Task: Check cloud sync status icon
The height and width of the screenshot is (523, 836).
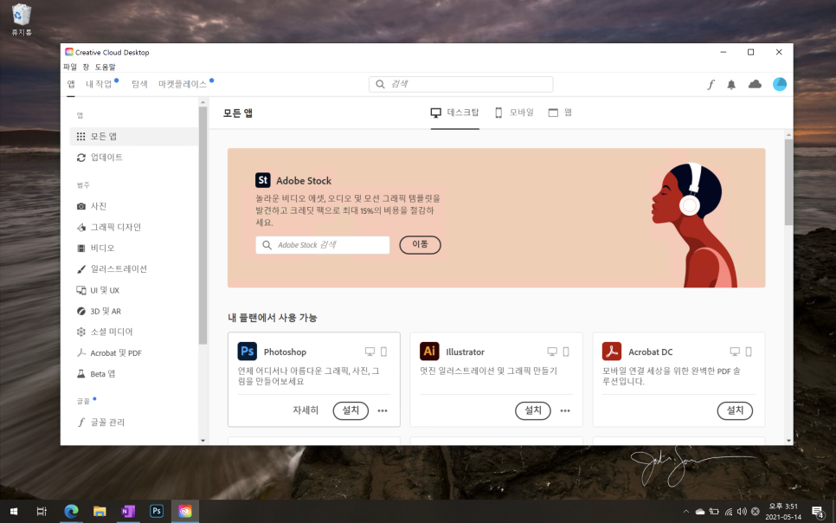Action: pyautogui.click(x=755, y=84)
